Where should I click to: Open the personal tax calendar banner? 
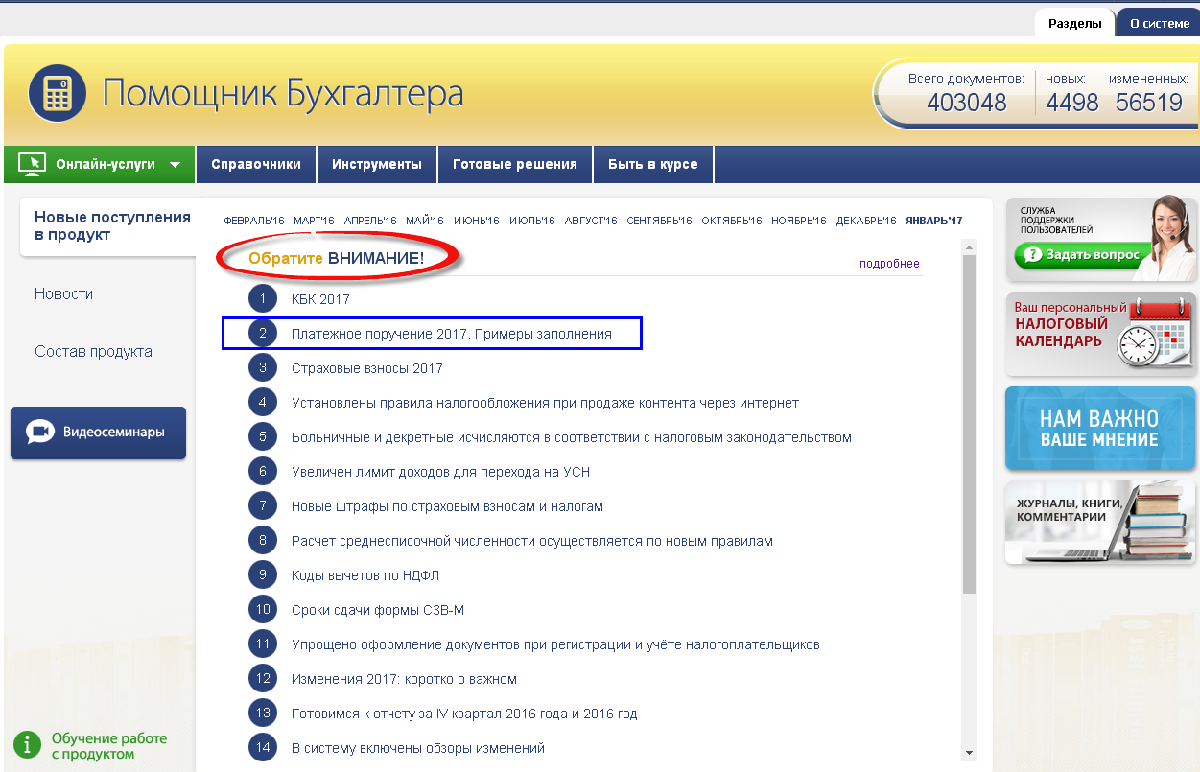(1099, 334)
